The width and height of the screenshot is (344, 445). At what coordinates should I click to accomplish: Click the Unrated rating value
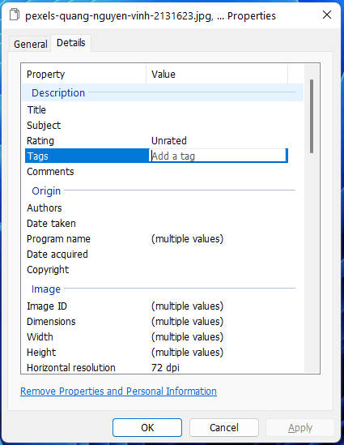click(169, 141)
